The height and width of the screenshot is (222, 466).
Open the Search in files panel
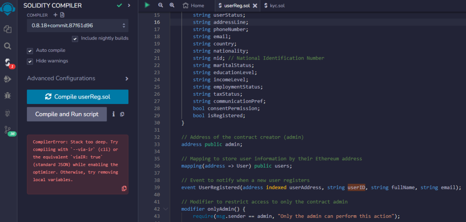point(7,46)
